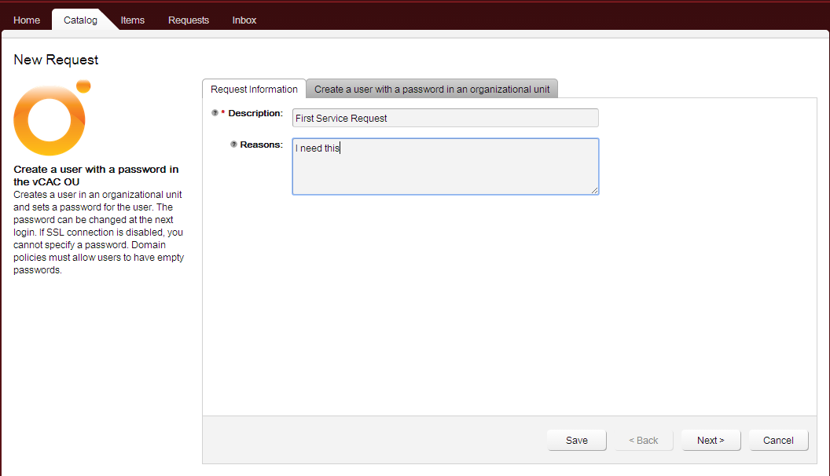Click the catalog item description paragraph
This screenshot has height=476, width=830.
(98, 233)
